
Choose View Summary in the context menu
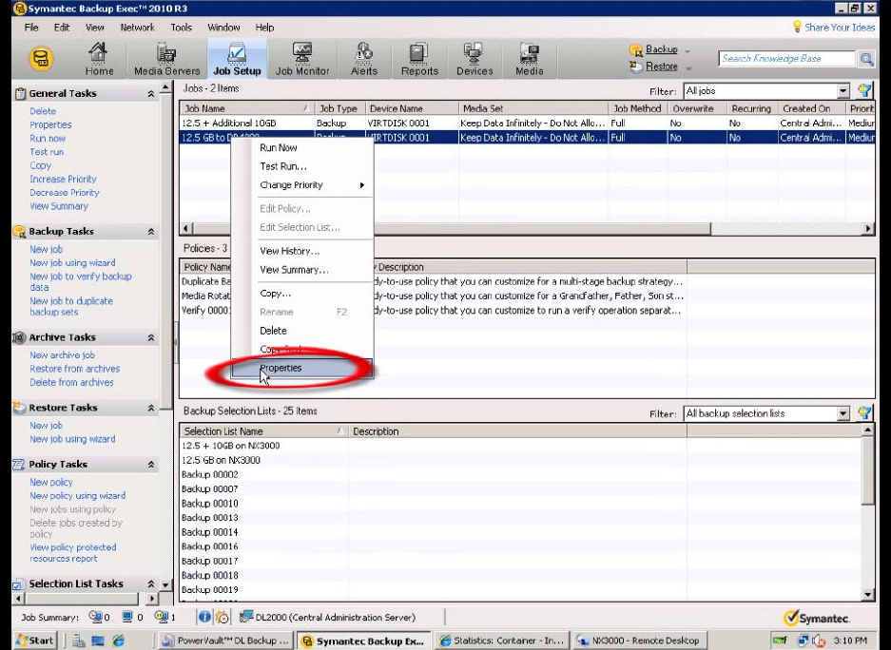[301, 270]
